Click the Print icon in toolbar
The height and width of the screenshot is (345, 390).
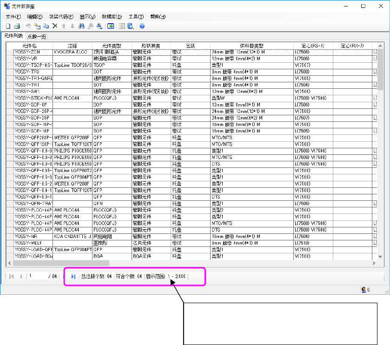point(16,27)
